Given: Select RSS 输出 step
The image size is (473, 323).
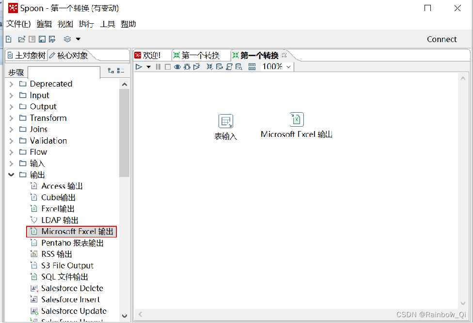Looking at the screenshot, I should 51,254.
